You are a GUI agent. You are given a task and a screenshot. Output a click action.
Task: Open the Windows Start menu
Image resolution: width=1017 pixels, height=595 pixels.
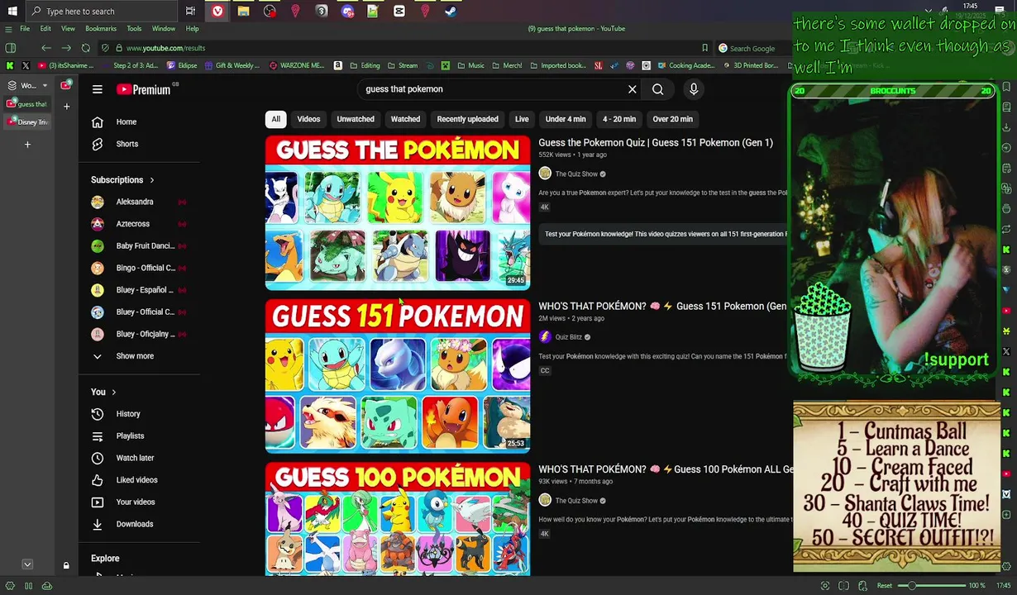(x=12, y=11)
